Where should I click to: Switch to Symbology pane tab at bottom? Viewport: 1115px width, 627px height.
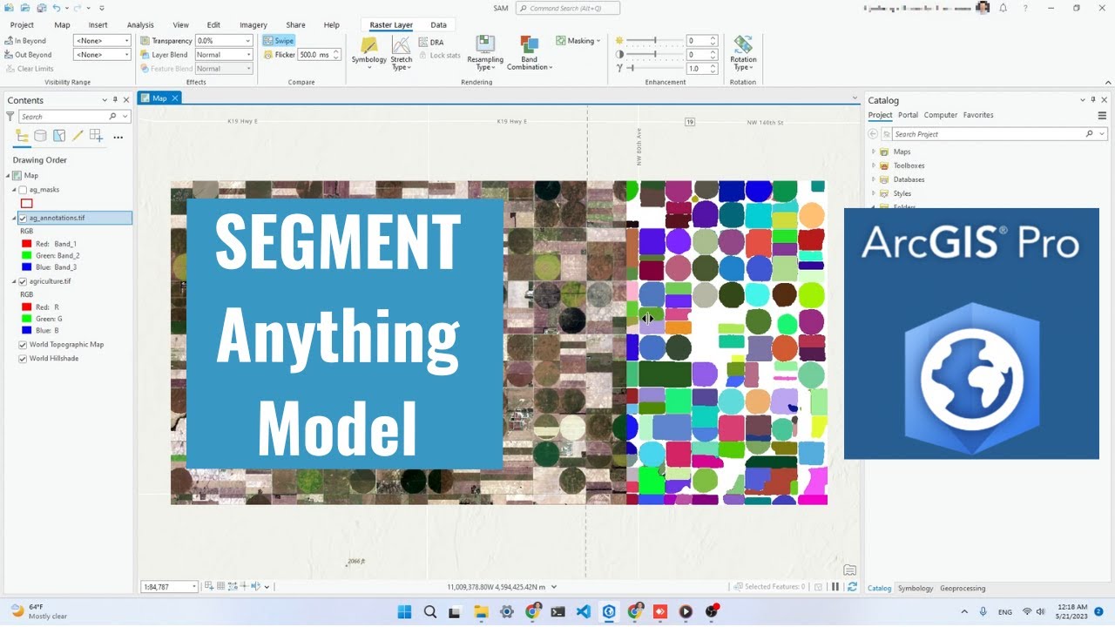click(x=916, y=589)
